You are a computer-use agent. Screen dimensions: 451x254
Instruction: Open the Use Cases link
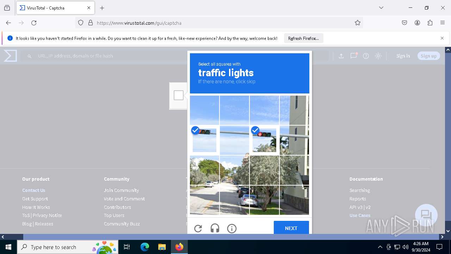tap(360, 215)
